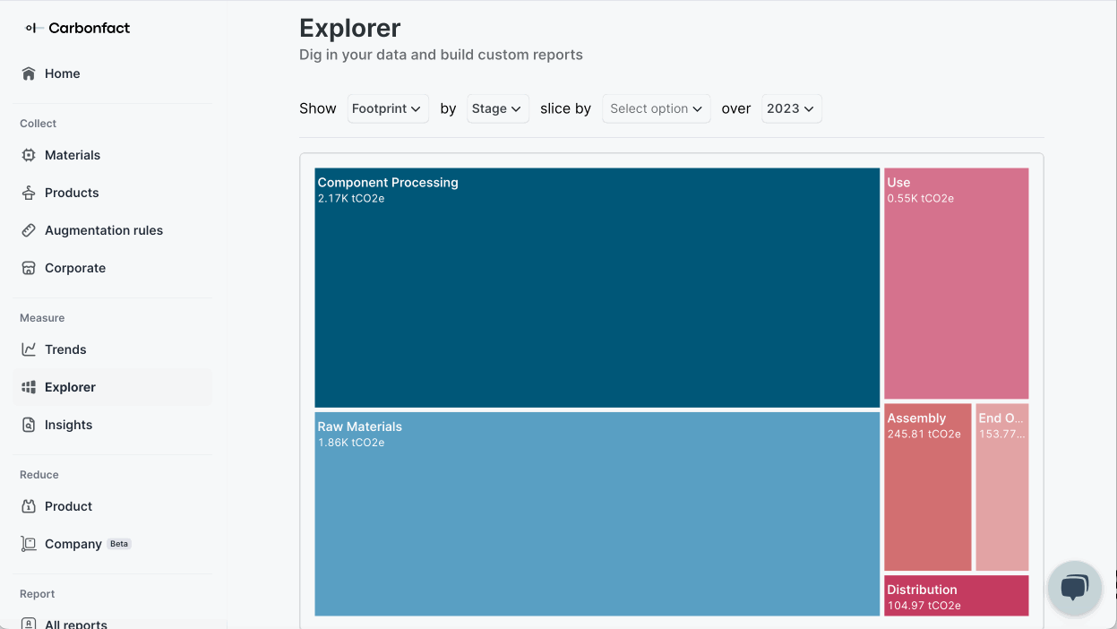Click the Product icon under Reduce
Image resolution: width=1117 pixels, height=629 pixels.
click(27, 506)
